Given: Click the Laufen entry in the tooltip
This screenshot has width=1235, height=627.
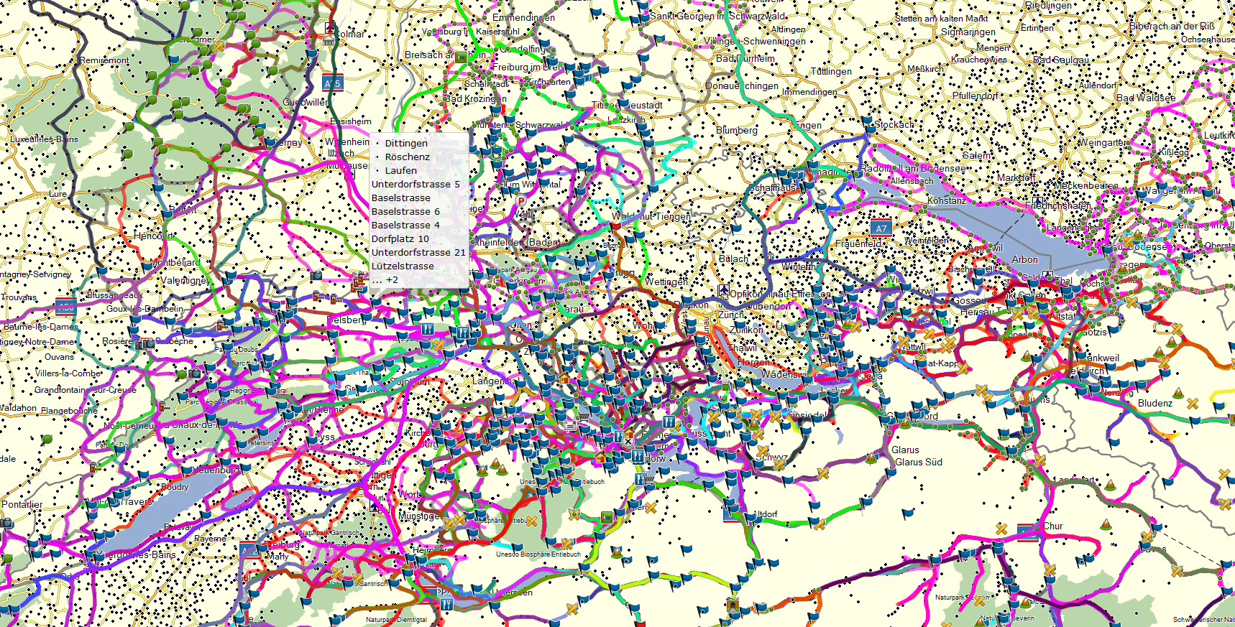Looking at the screenshot, I should [400, 170].
